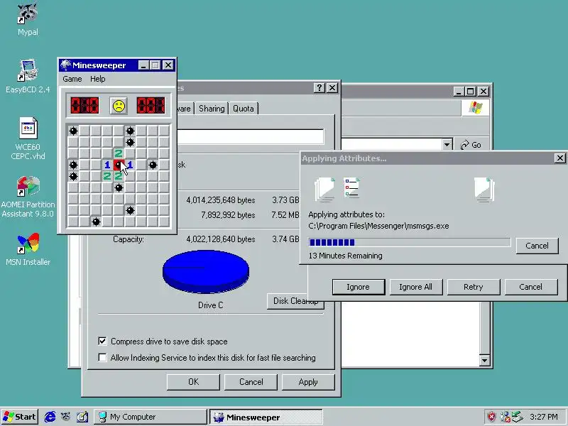The image size is (568, 426).
Task: Expand the address bar dropdown arrow
Action: (x=447, y=145)
